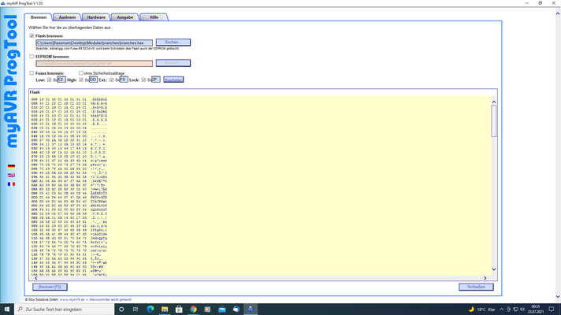Click Suchen button for Flash file
The height and width of the screenshot is (315, 561).
[173, 43]
